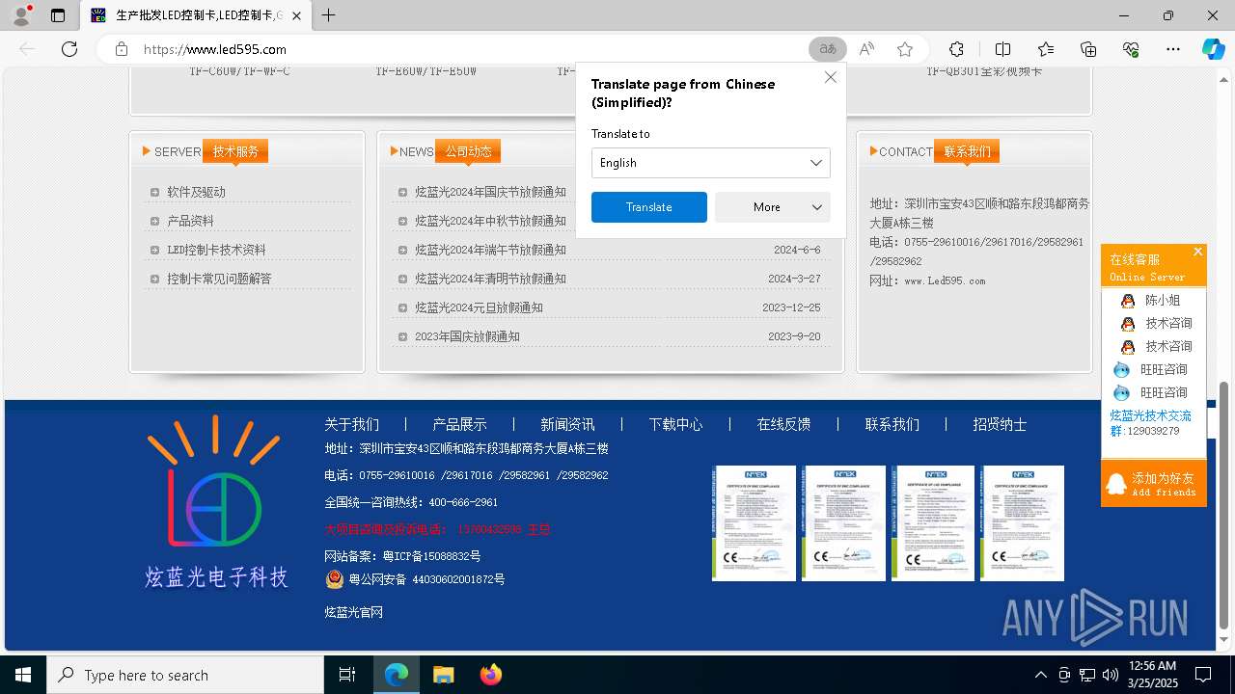Click the taskbar search box
The height and width of the screenshot is (694, 1235).
(x=185, y=675)
